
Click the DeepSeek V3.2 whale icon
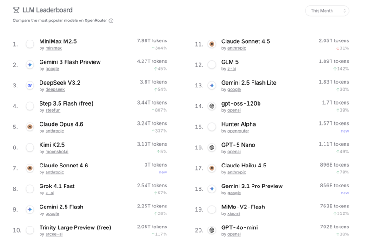coord(30,86)
